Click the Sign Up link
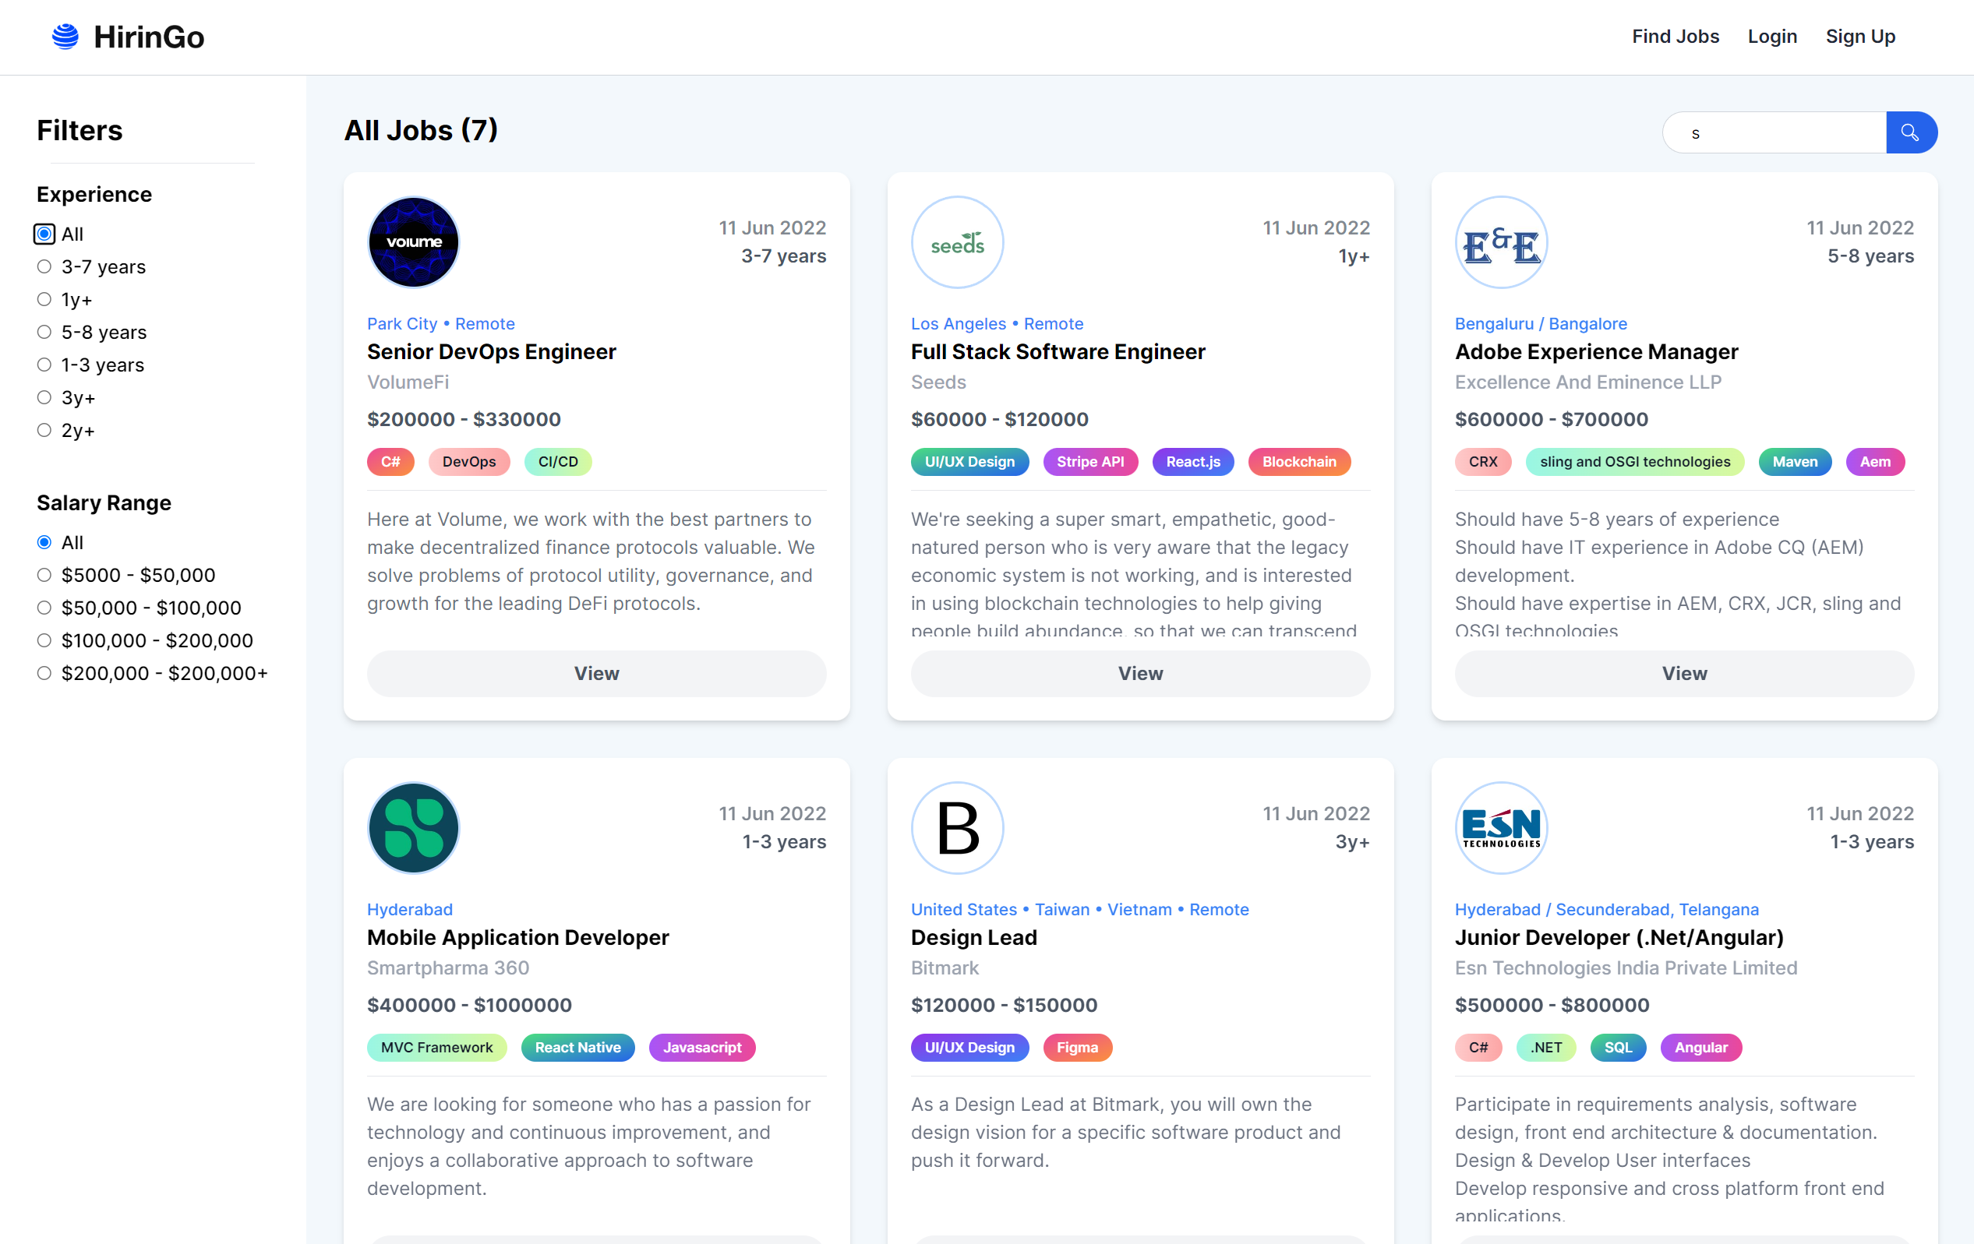The height and width of the screenshot is (1244, 1974). [x=1860, y=36]
